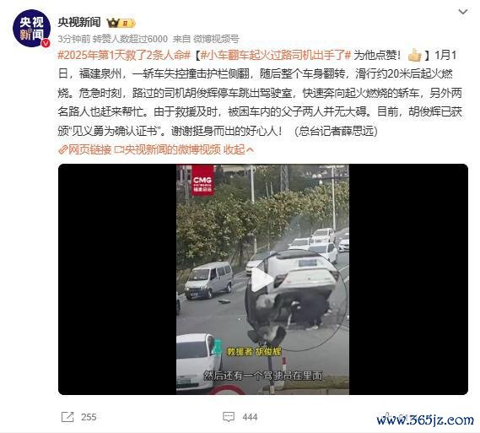This screenshot has height=433, width=480.
Task: Click the repost share icon beside 255
Action: point(67,417)
